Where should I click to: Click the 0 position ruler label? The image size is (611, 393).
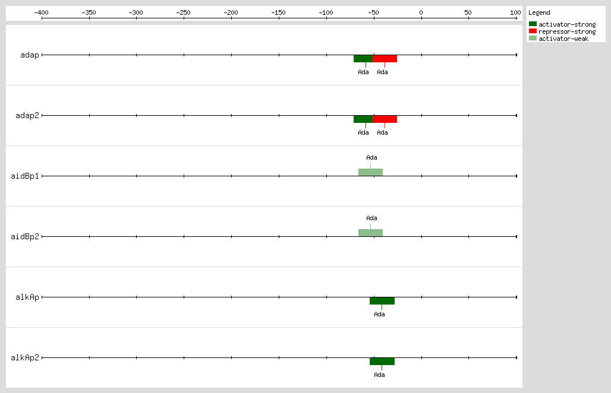point(421,12)
